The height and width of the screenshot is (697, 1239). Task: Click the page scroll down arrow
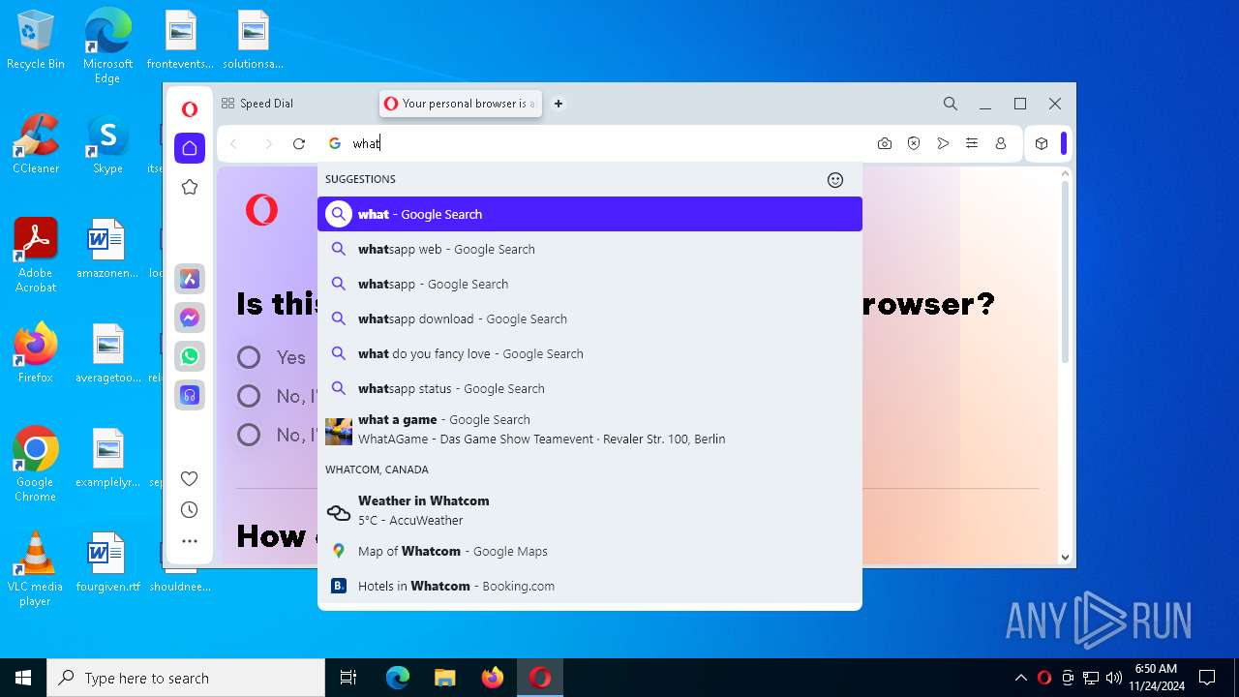(1065, 557)
